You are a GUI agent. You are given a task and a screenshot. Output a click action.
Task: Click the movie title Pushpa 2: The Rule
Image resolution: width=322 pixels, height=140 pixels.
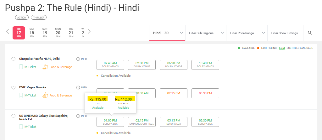coord(72,8)
